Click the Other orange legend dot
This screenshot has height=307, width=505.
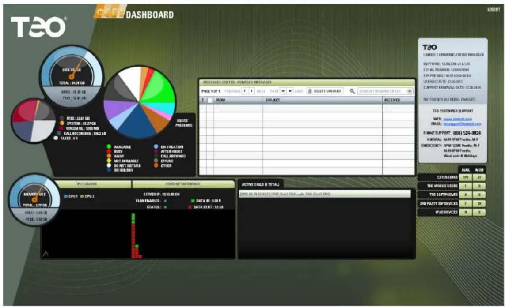pos(156,165)
